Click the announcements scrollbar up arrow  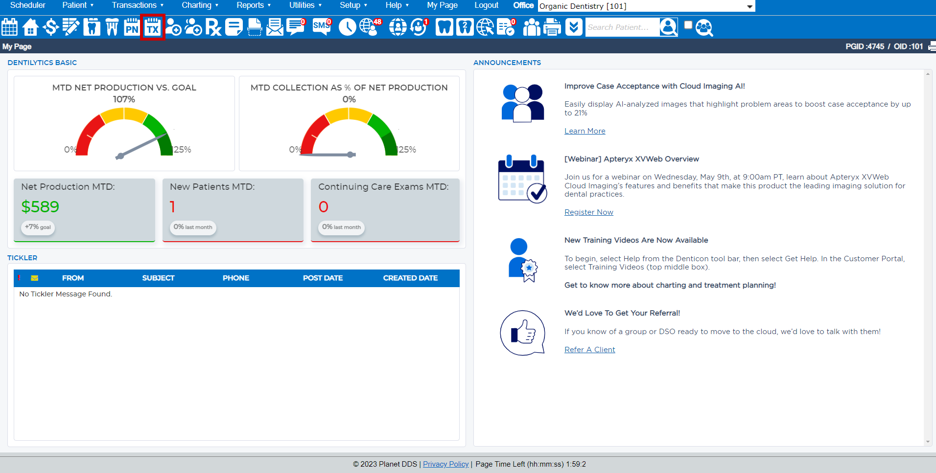coord(928,74)
